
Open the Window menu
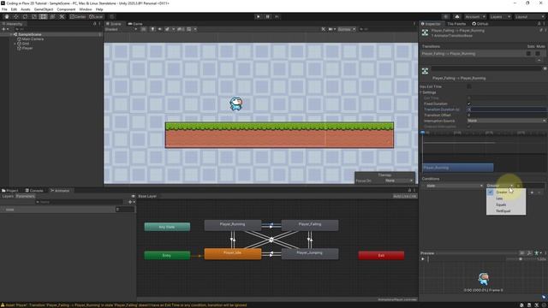pyautogui.click(x=86, y=9)
